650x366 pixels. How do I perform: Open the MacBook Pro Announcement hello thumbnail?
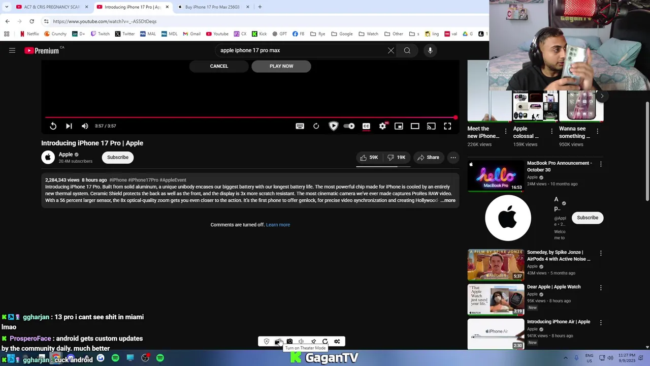coord(496,176)
